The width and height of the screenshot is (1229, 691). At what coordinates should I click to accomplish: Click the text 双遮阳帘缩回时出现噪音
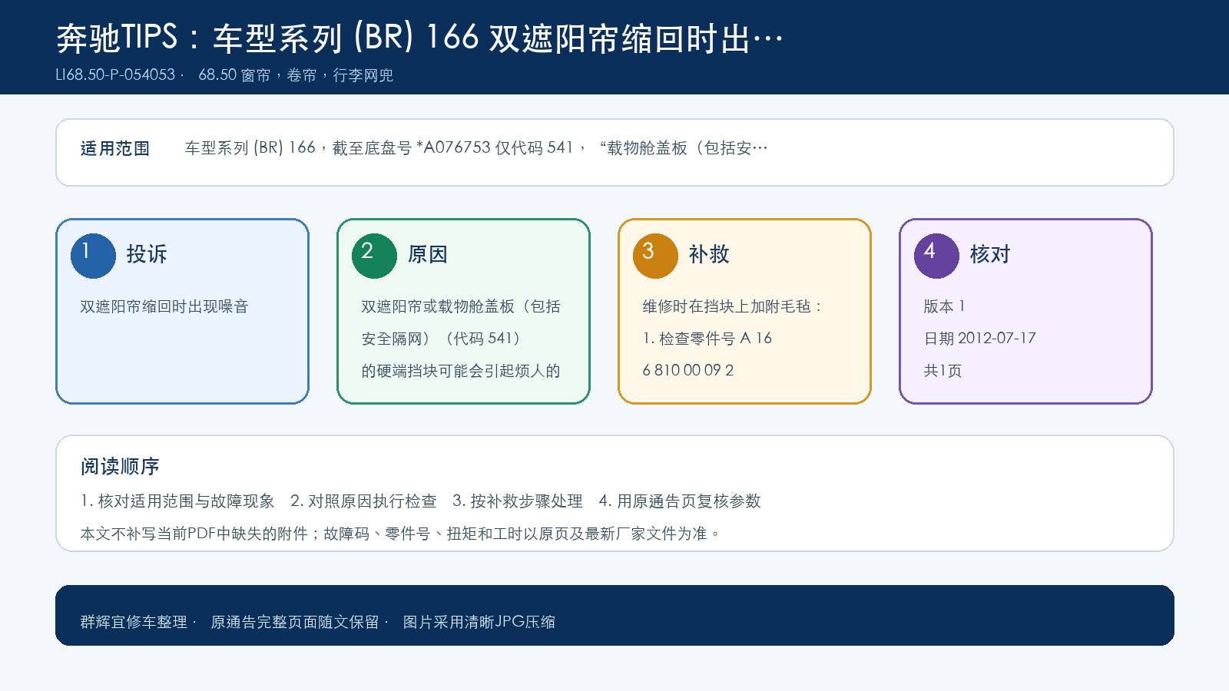[x=164, y=306]
